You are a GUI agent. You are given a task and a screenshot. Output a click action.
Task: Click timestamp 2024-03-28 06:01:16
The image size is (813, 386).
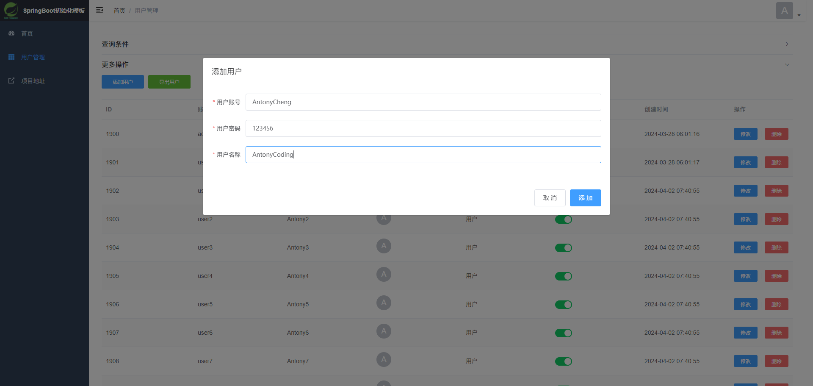[x=672, y=134]
